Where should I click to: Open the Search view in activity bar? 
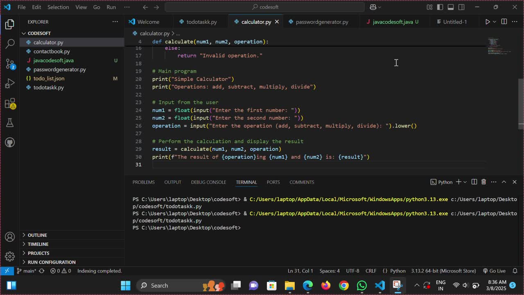10,44
